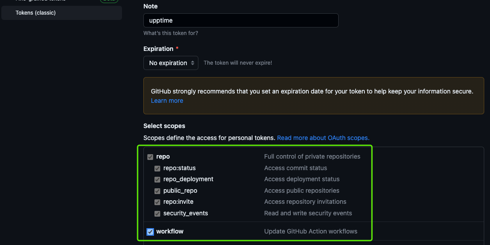Toggle the top-level 'repo' scope checkbox

[x=150, y=157]
